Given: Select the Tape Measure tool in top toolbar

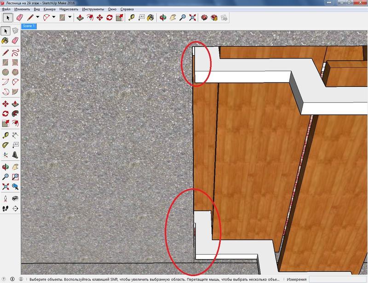Looking at the screenshot, I should pos(132,17).
